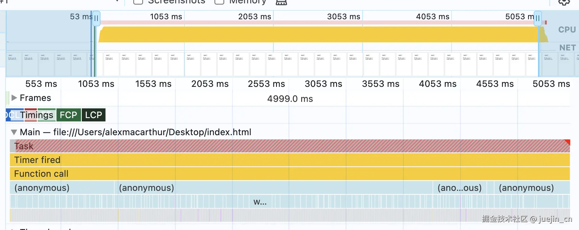The image size is (579, 230).
Task: Select the Timer fired event
Action: (290, 160)
